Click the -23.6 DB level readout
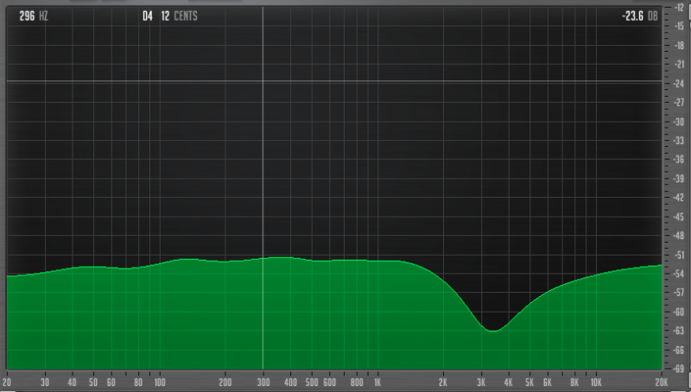Image resolution: width=691 pixels, height=392 pixels. pyautogui.click(x=638, y=16)
